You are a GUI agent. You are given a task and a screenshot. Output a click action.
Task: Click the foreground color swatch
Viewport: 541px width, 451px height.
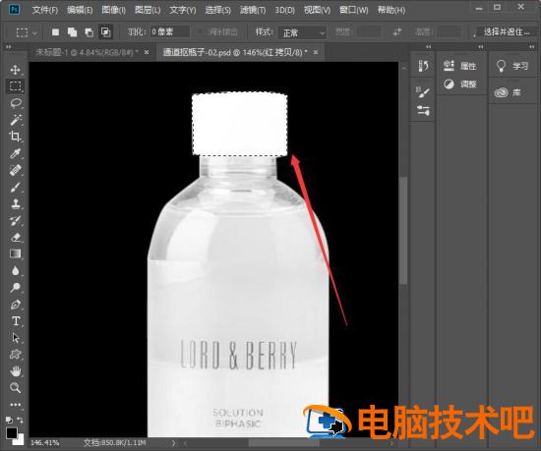pyautogui.click(x=11, y=432)
